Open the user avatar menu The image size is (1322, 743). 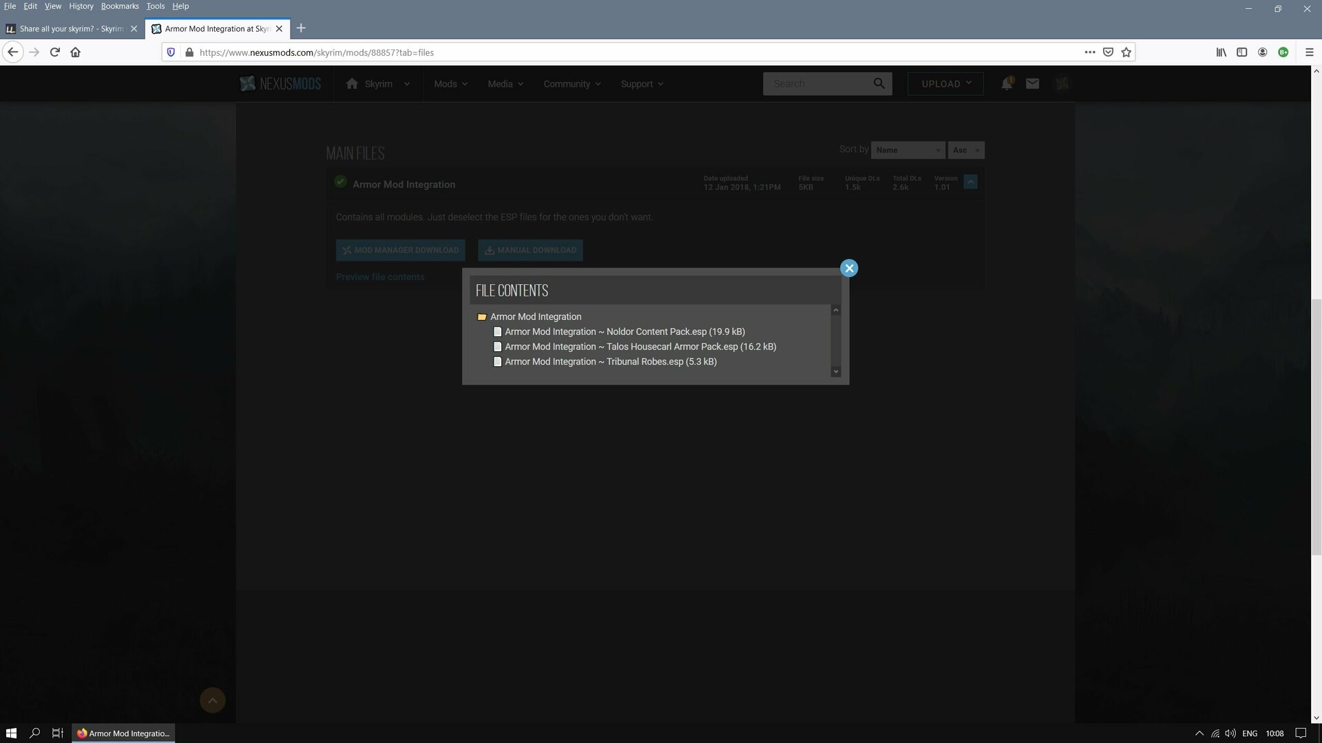click(x=1062, y=84)
